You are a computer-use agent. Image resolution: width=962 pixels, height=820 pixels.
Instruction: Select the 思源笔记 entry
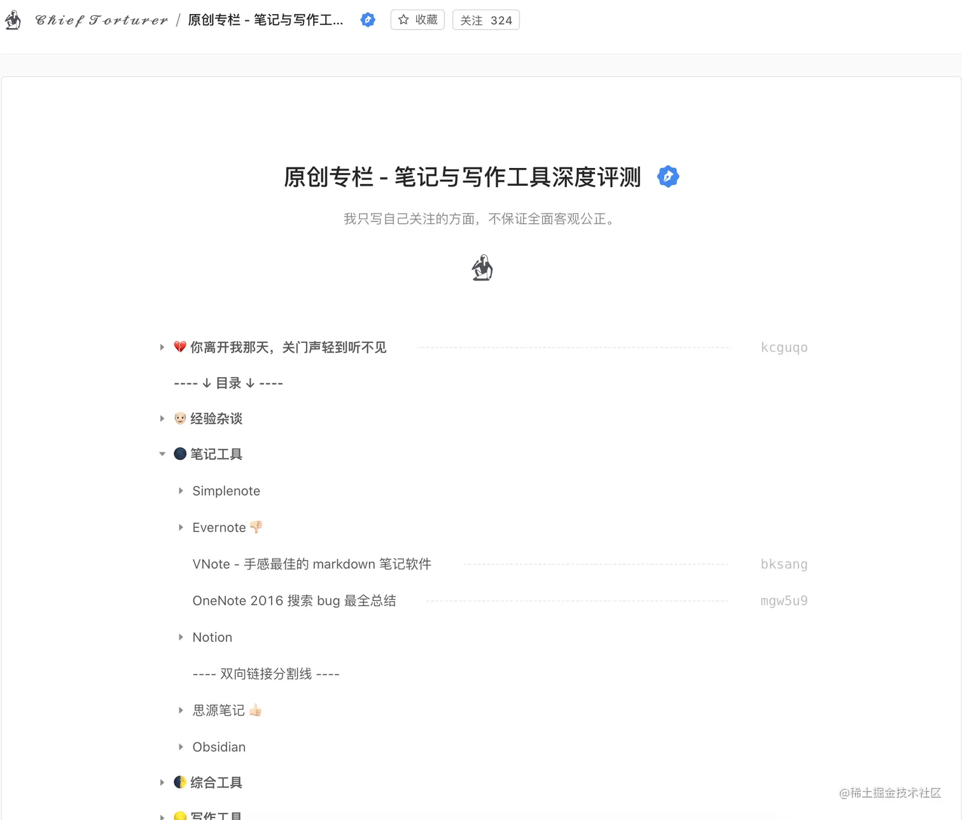pos(219,711)
